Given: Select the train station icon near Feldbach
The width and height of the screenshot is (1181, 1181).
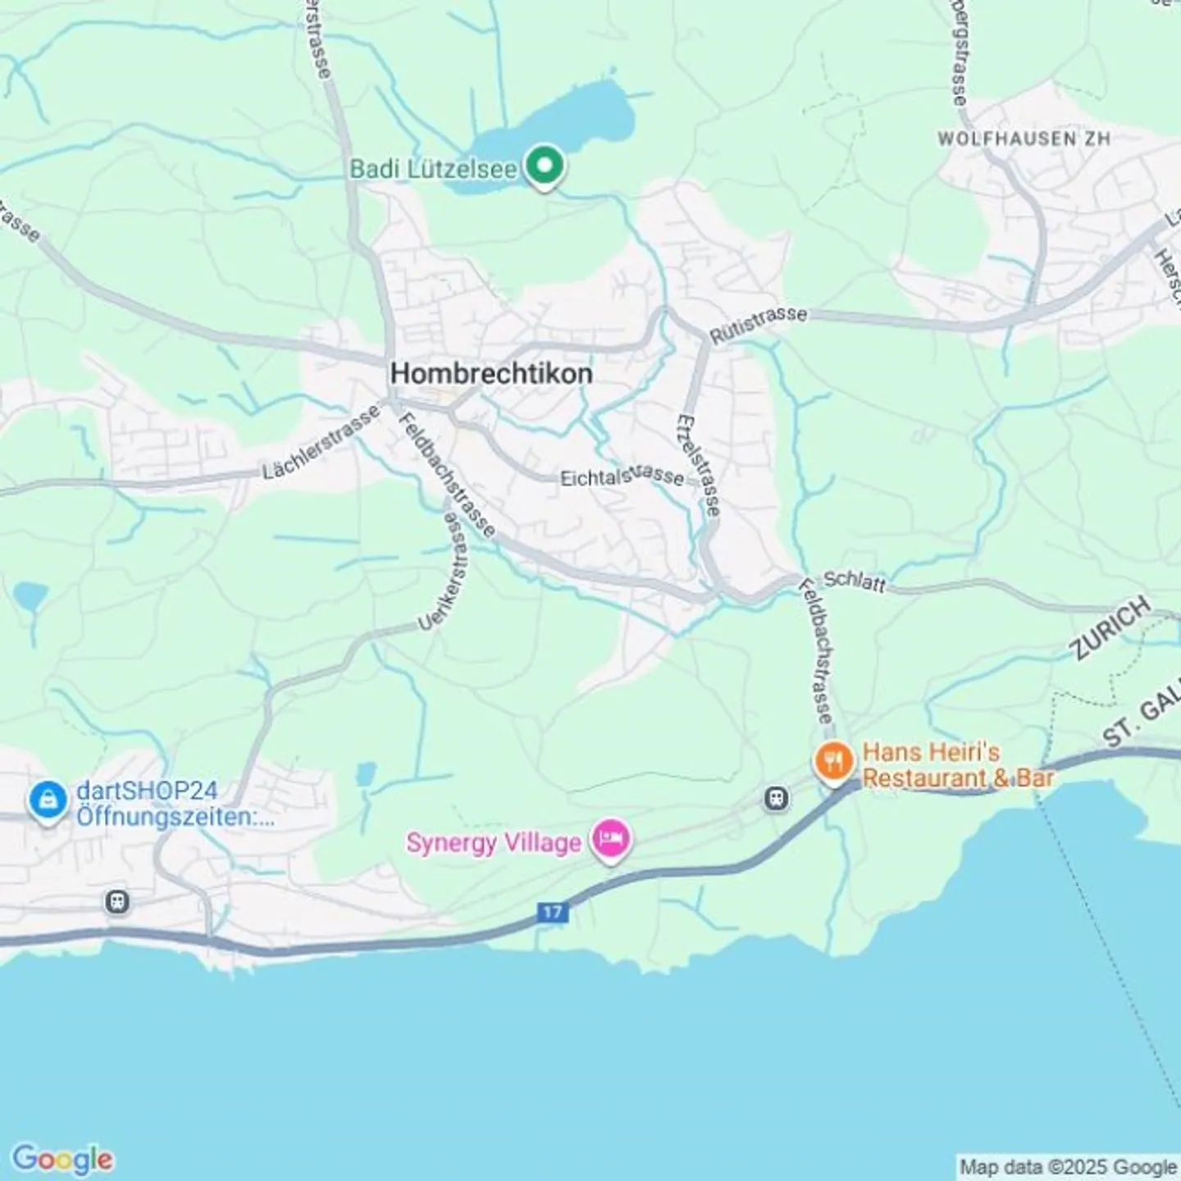Looking at the screenshot, I should [776, 797].
